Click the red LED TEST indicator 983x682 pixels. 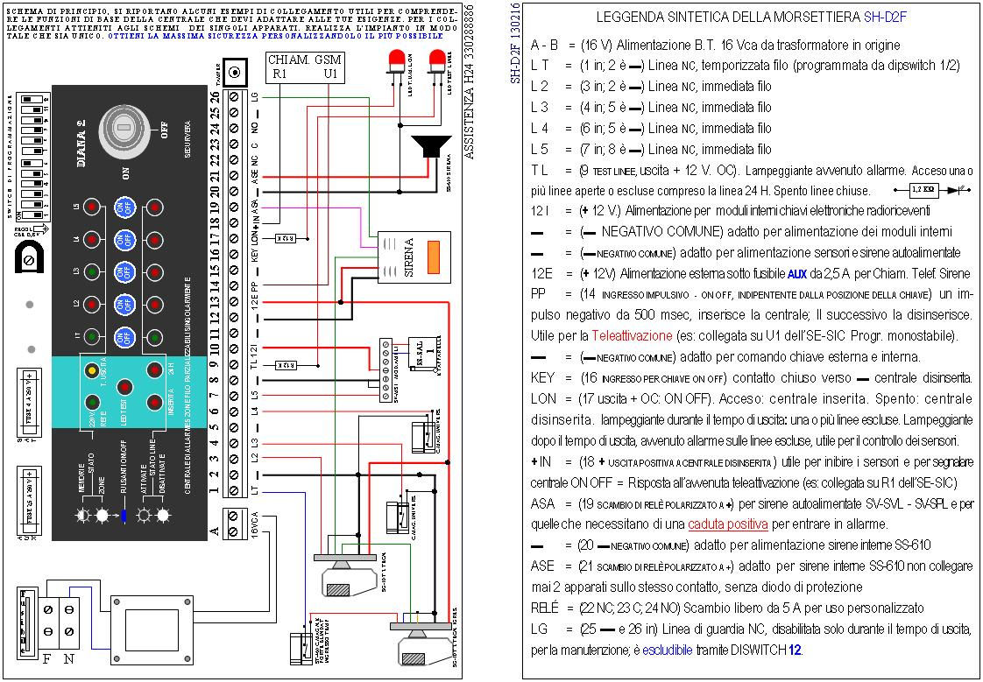(124, 386)
